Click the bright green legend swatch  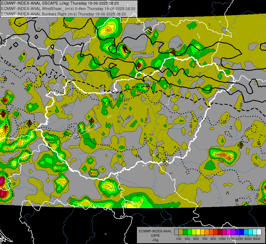click(189, 232)
